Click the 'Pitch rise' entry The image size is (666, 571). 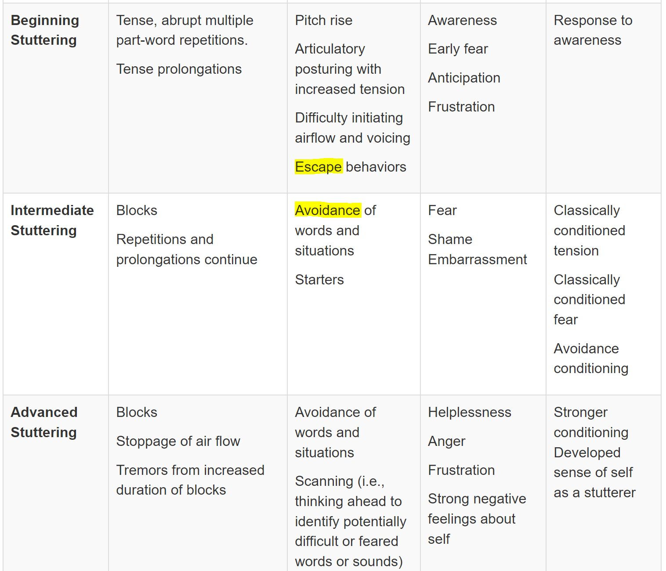tap(323, 20)
